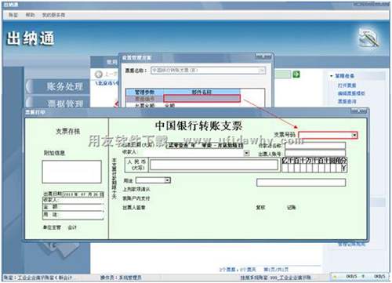The image size is (392, 283).
Task: Open the 支票号码 dropdown arrow
Action: [354, 135]
